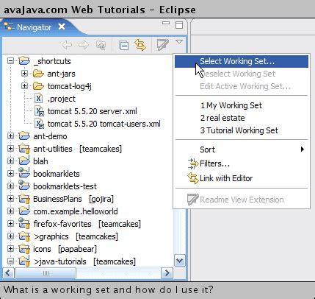Click the .project XML file icon
The width and height of the screenshot is (315, 299).
point(38,99)
